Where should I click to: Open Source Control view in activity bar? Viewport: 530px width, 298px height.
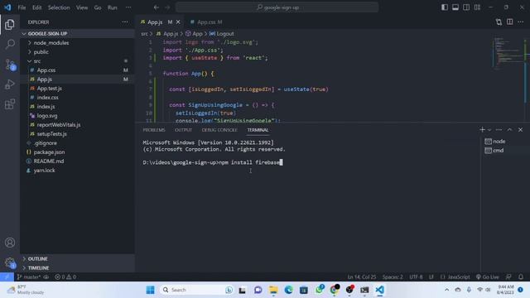coord(10,65)
